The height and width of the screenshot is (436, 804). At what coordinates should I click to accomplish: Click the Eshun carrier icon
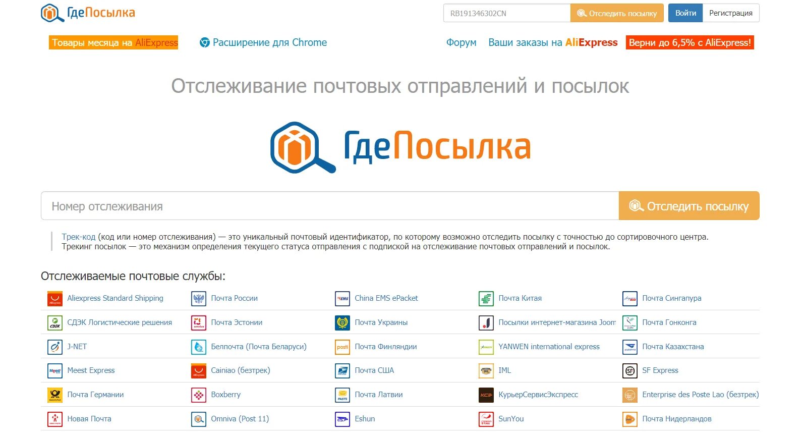click(342, 419)
